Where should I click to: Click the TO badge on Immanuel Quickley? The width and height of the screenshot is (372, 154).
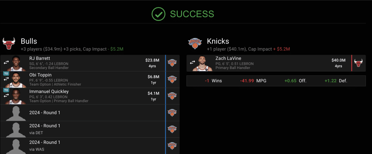(6, 90)
